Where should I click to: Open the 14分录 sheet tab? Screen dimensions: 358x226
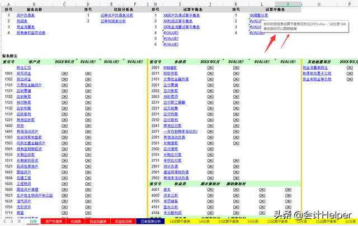coord(204,221)
